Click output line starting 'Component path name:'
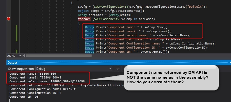The image size is (231, 102). pyautogui.click(x=67, y=85)
